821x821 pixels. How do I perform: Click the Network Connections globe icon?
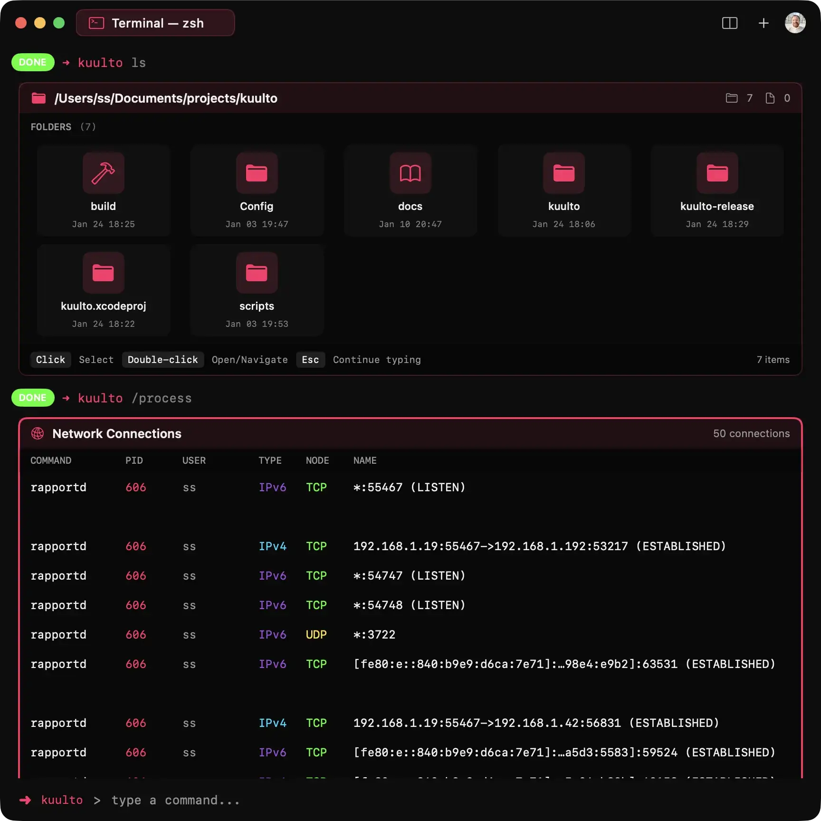pos(38,433)
